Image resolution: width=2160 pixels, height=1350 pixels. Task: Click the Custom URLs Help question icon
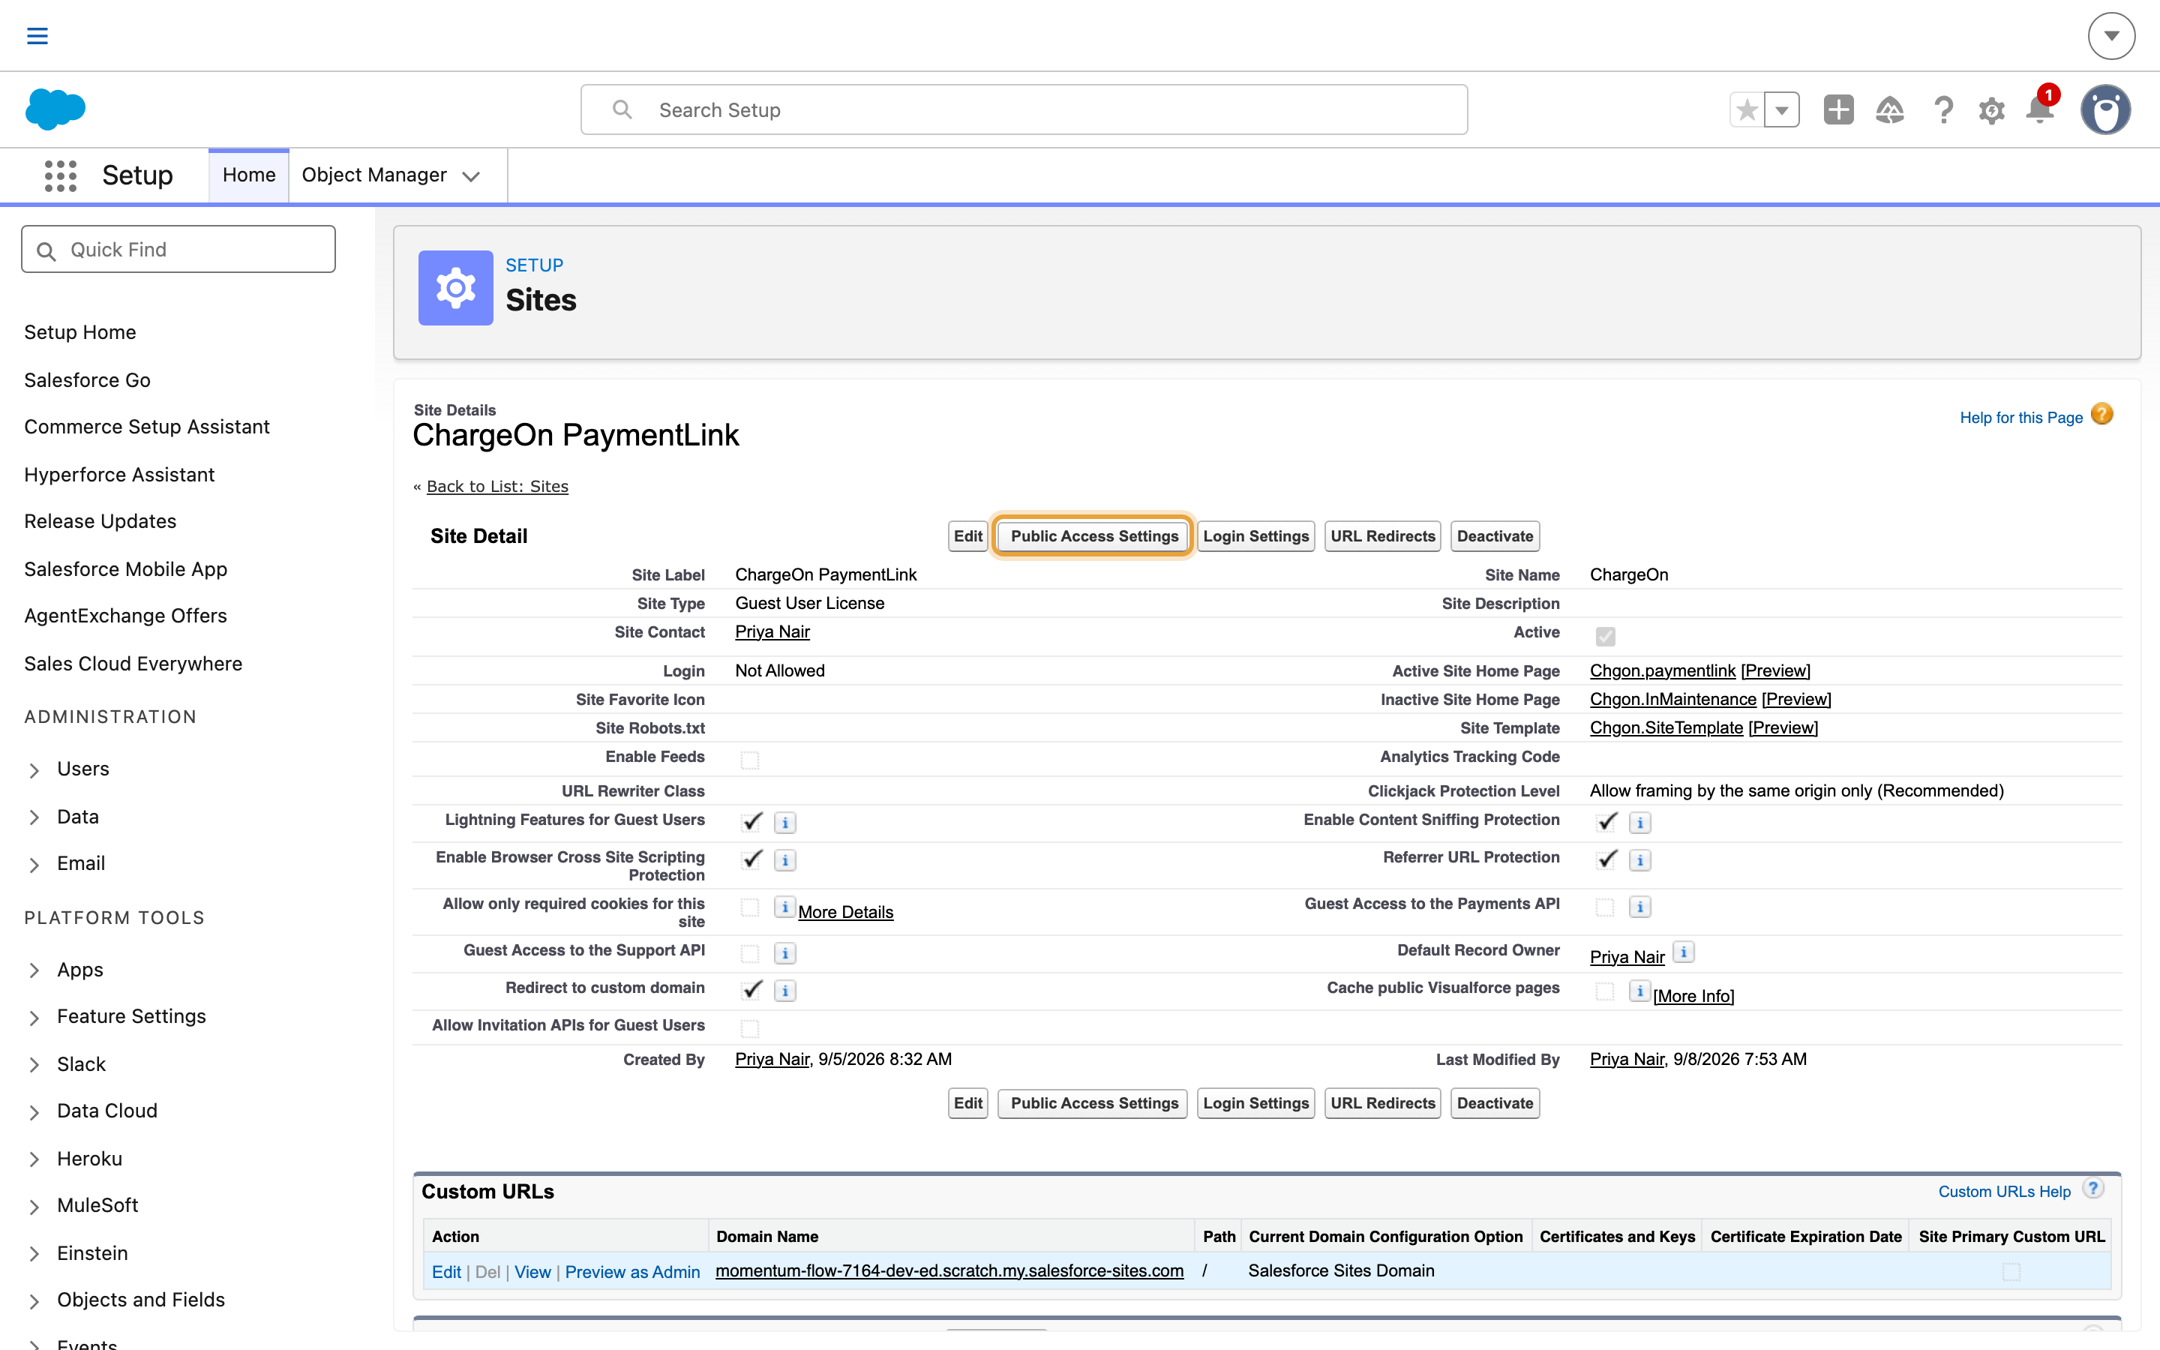2092,1189
